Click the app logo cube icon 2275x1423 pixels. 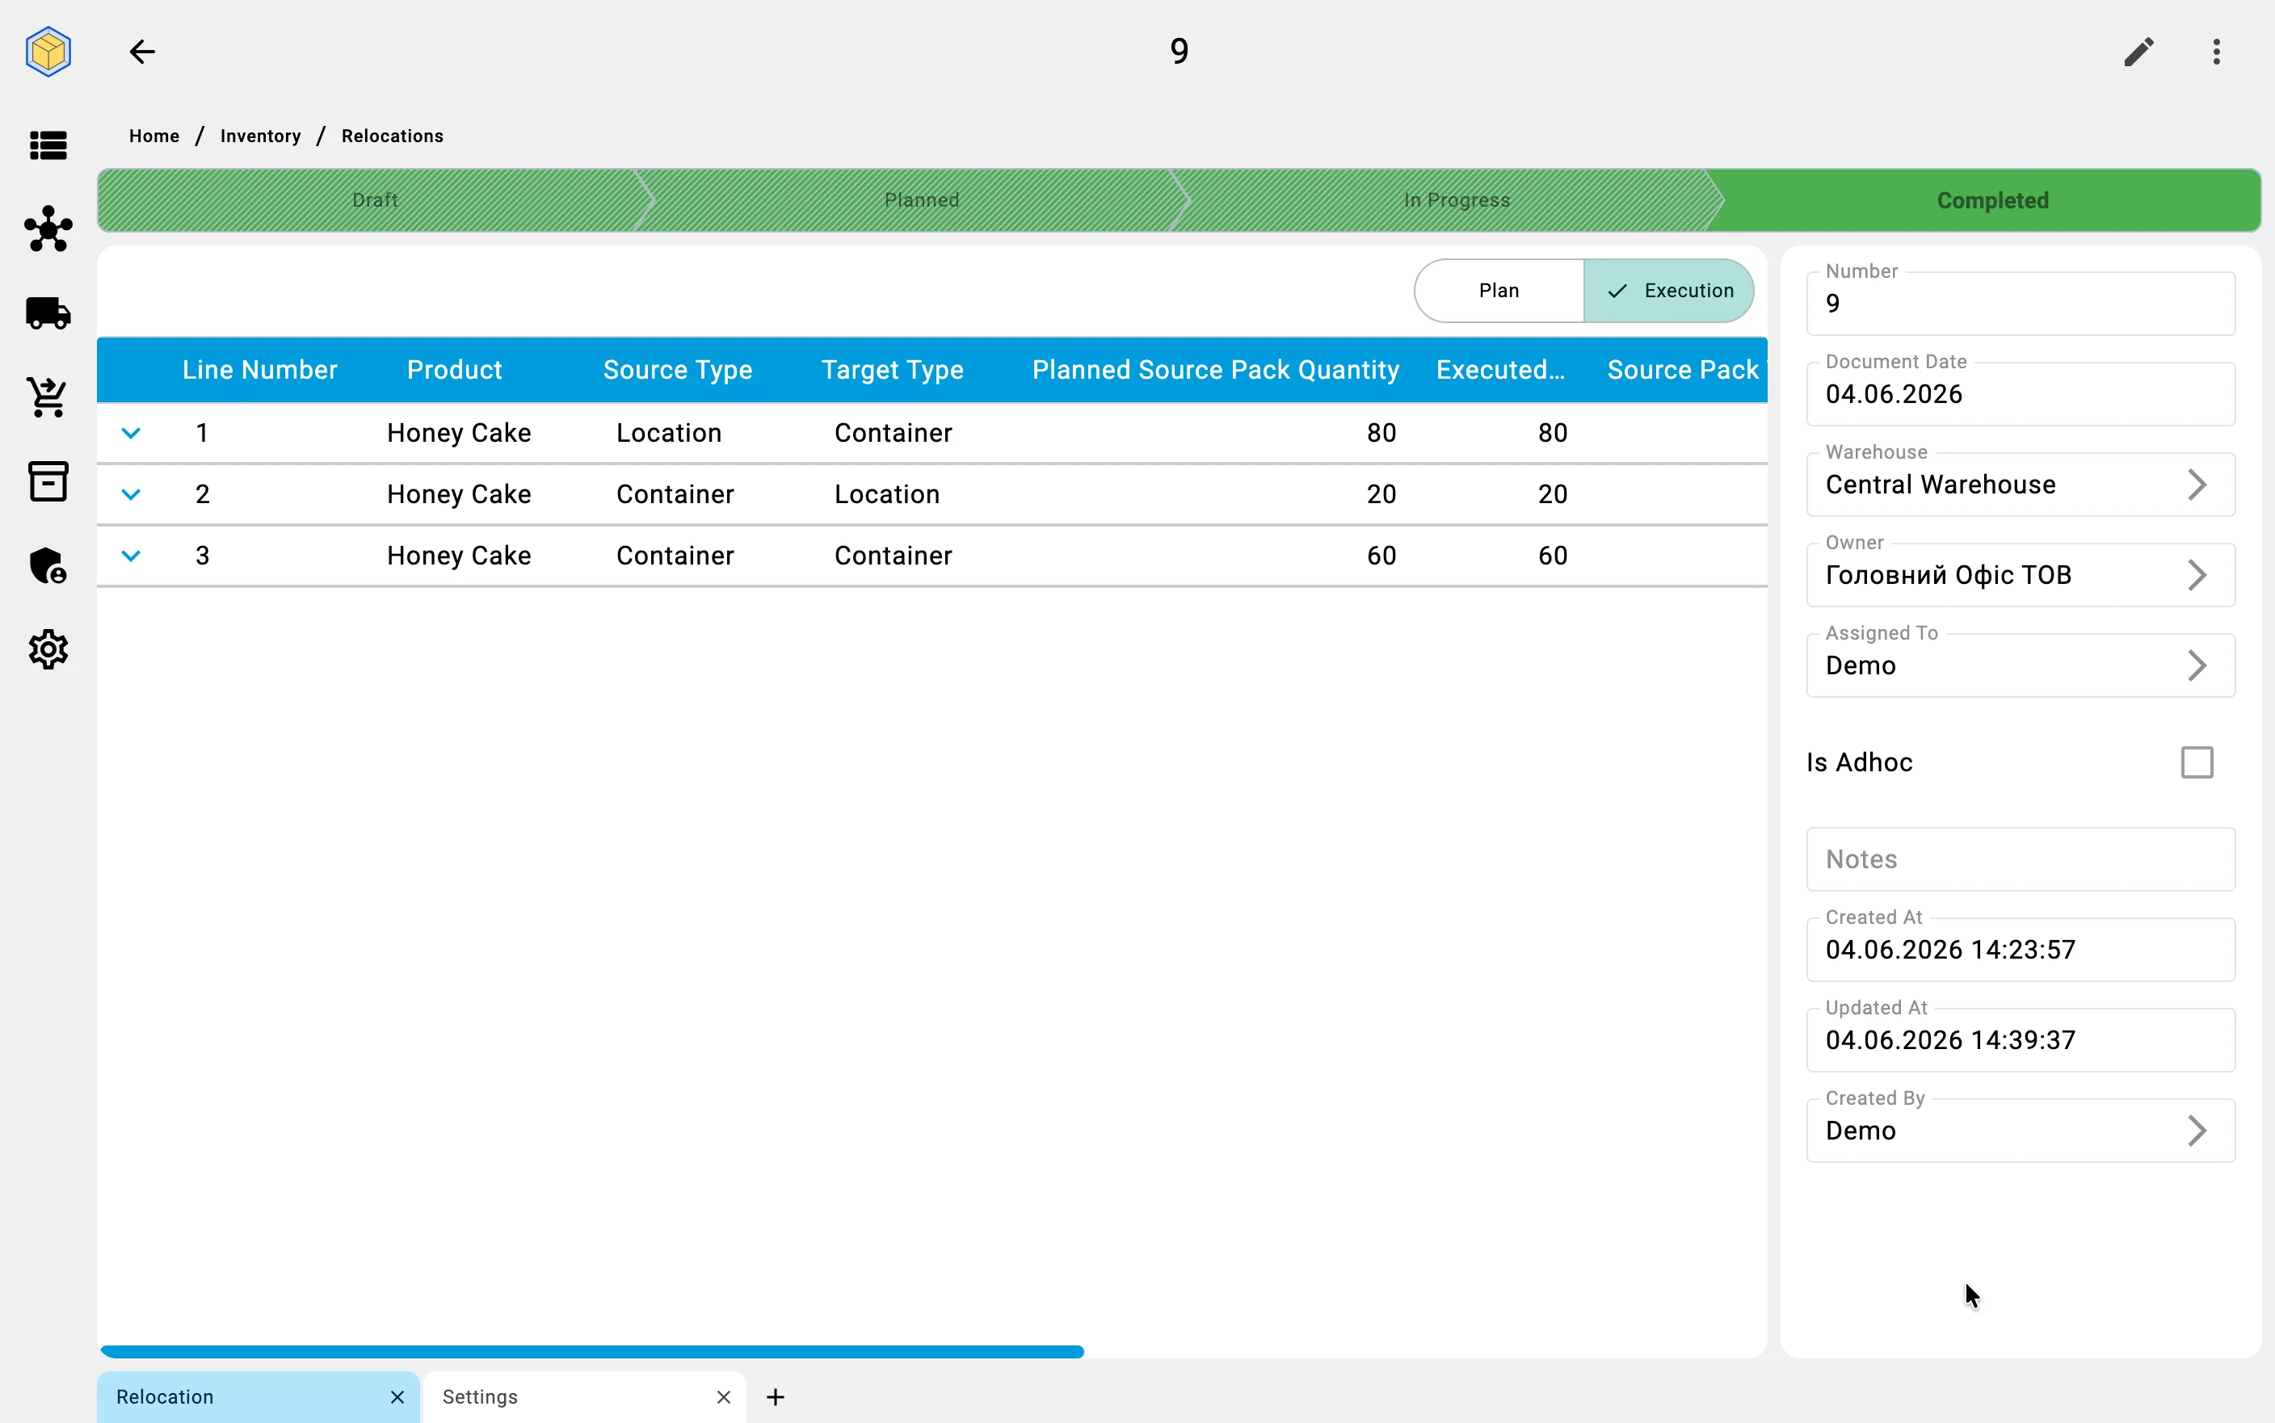(x=48, y=52)
